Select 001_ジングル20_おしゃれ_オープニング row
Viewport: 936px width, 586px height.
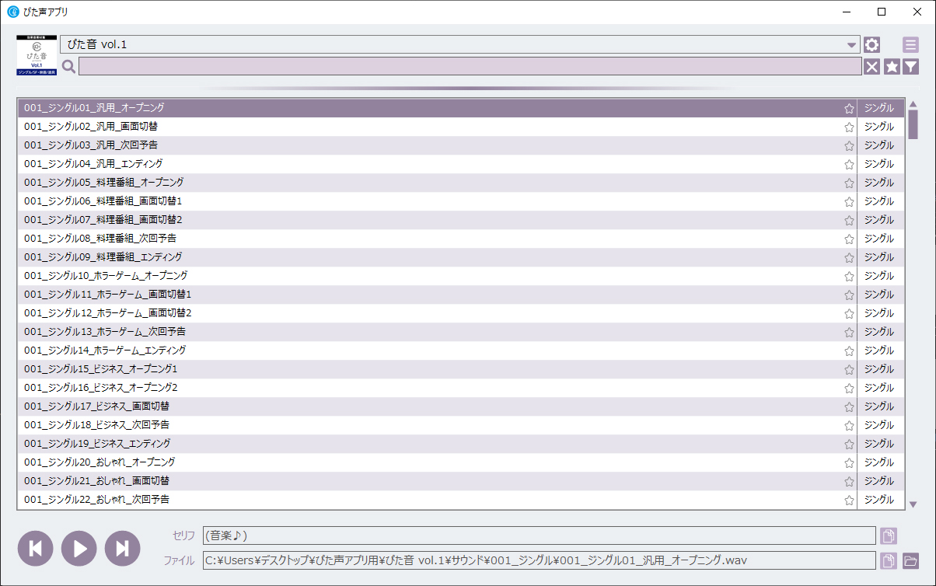point(461,462)
